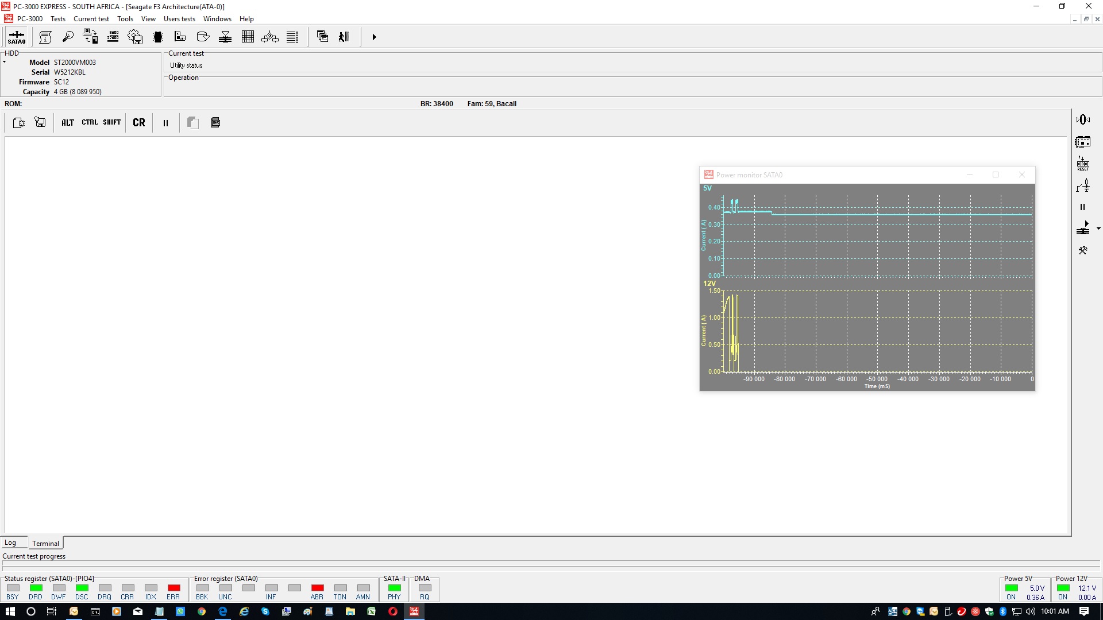
Task: Click the light bulb icon in toolbar
Action: pos(68,37)
